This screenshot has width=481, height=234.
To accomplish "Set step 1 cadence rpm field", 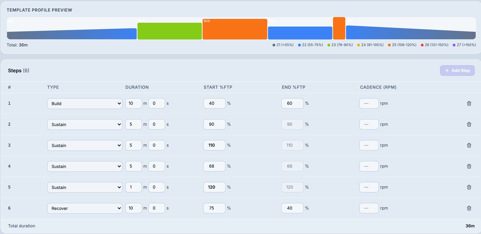I will (369, 103).
